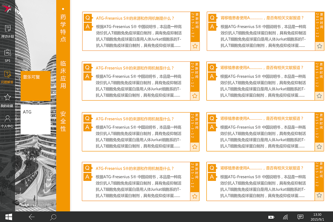The image size is (333, 222).
Task: Switch to the 药学特点 tab
Action: click(x=63, y=28)
